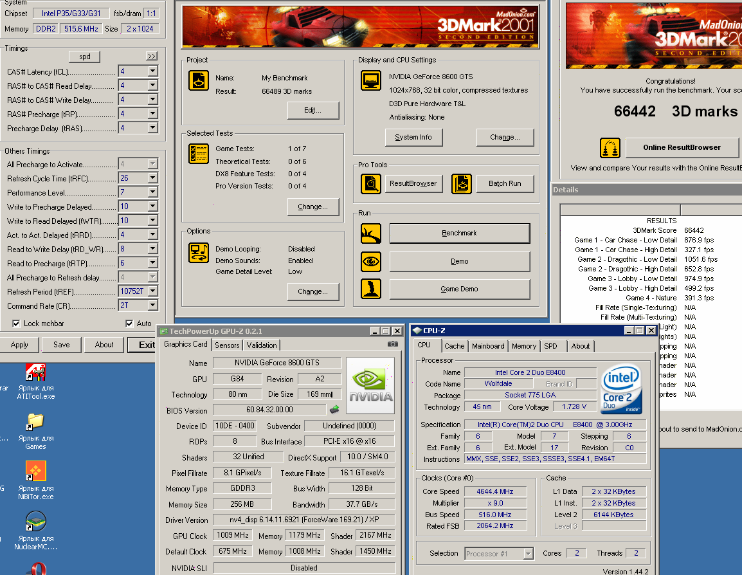Open the NuclearMC desktop shortcut

(x=36, y=521)
